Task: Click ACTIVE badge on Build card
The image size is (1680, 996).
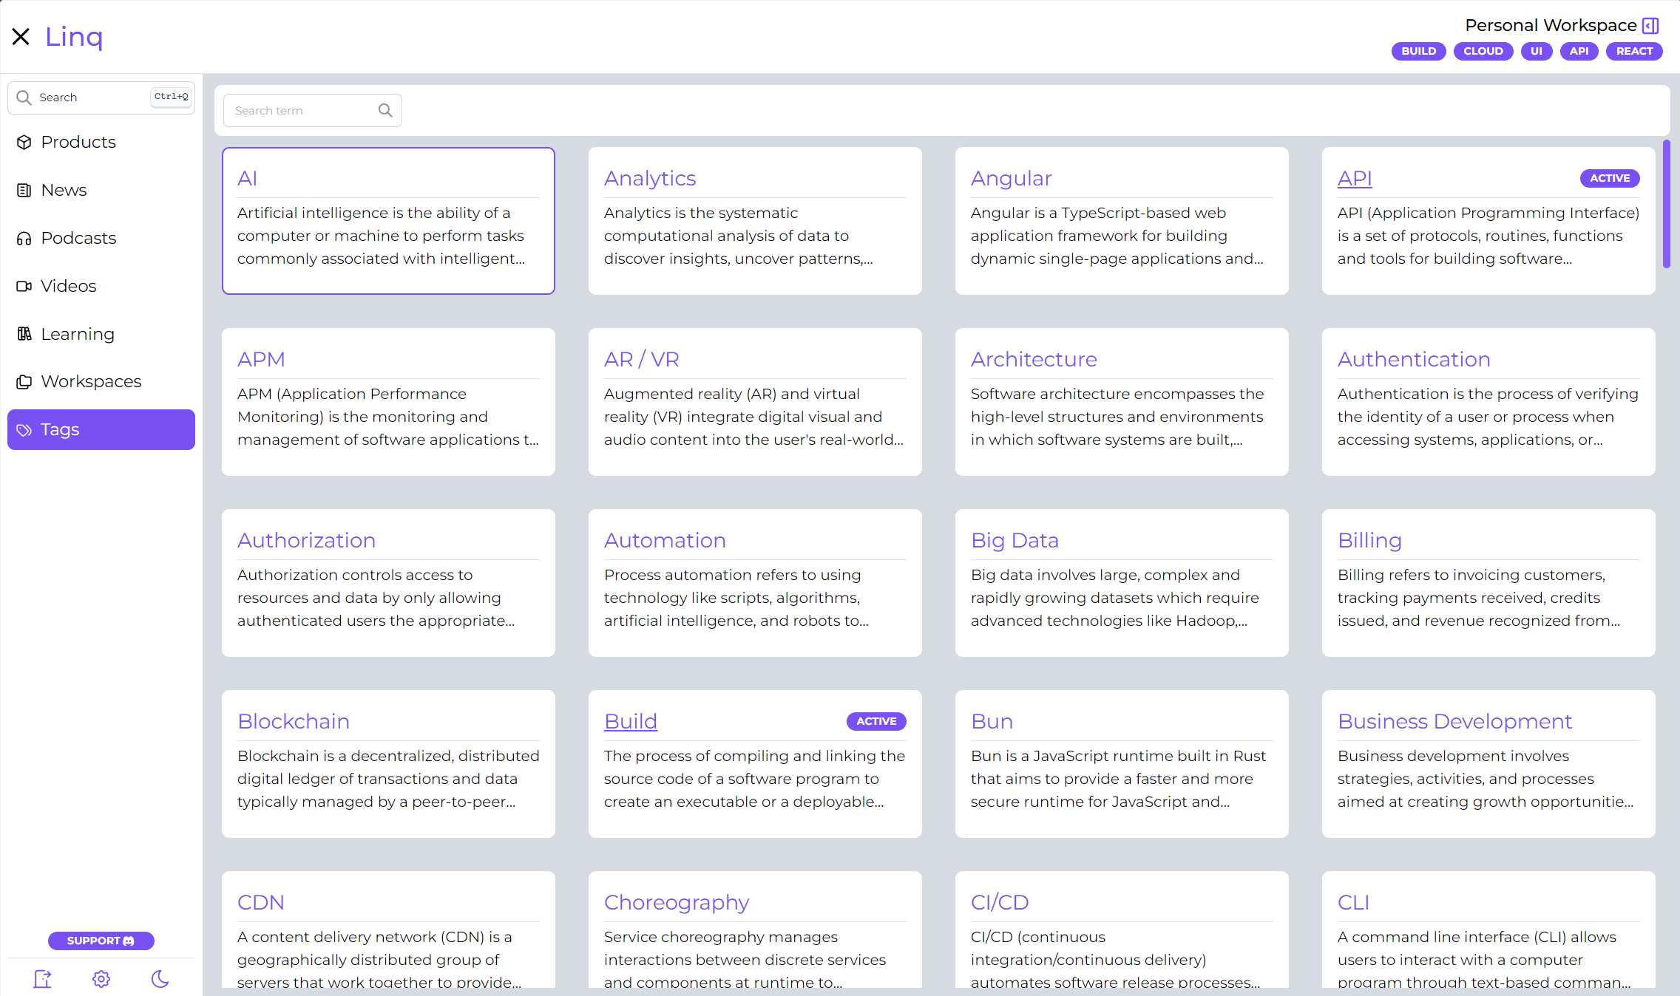Action: click(x=875, y=721)
